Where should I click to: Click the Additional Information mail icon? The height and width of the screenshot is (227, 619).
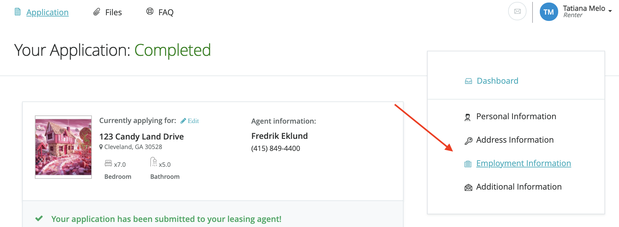click(468, 188)
